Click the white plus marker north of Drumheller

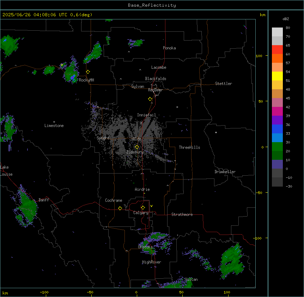216,132
